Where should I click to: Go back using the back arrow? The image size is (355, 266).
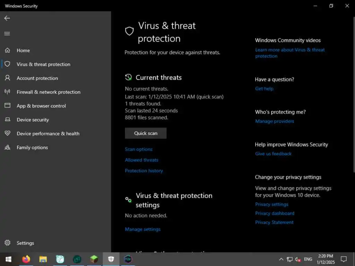[x=7, y=18]
